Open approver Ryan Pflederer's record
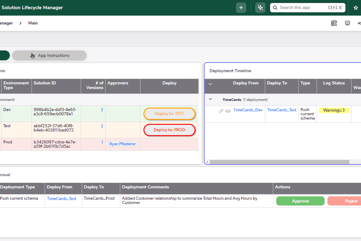This screenshot has height=241, width=361. (x=122, y=143)
